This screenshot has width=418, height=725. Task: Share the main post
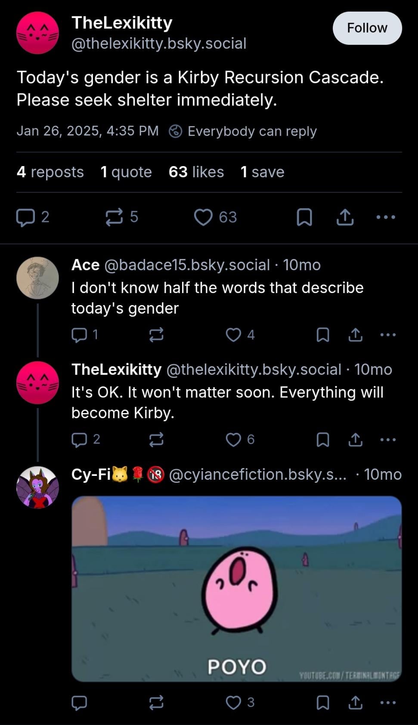coord(345,217)
